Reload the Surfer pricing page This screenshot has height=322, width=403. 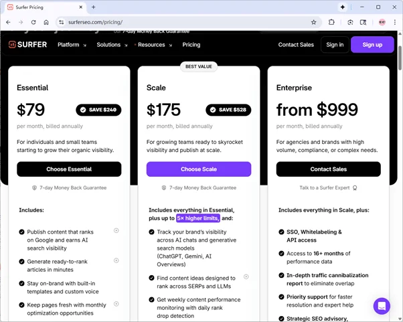click(x=33, y=22)
